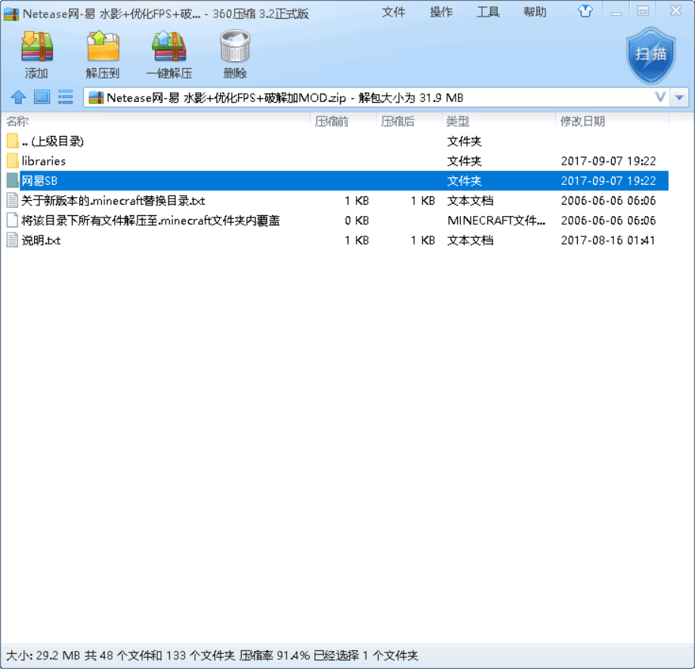Click date 2017-08-16 01:41 of 说明.txt
695x669 pixels.
pos(607,240)
